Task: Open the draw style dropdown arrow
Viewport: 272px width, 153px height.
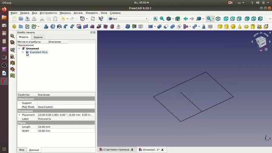Action: [x=173, y=19]
